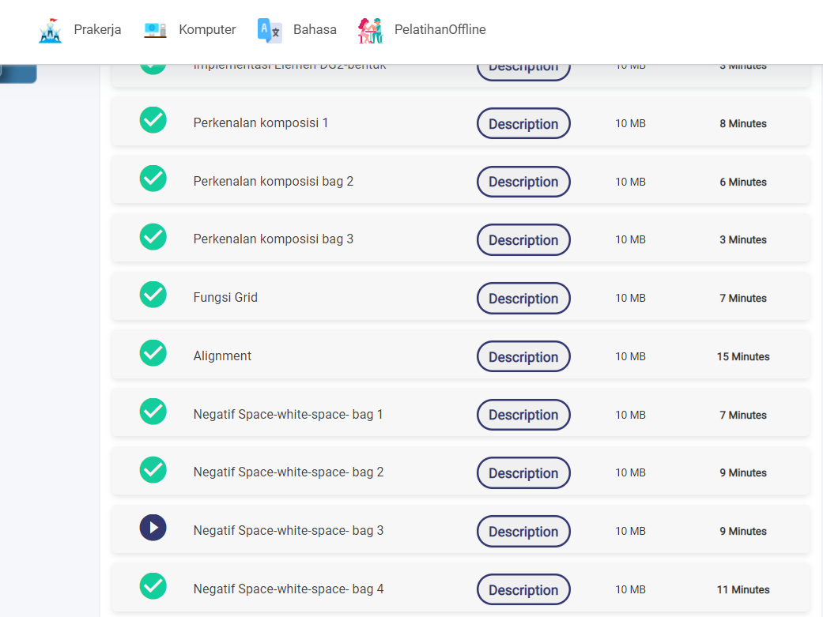
Task: Click checkmark for Negatif Space-white-space- bag 4
Action: click(x=153, y=586)
